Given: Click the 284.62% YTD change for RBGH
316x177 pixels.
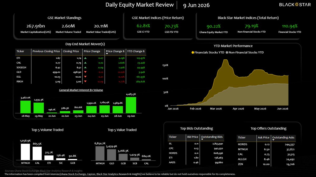Looking at the screenshot, I should pyautogui.click(x=140, y=82).
